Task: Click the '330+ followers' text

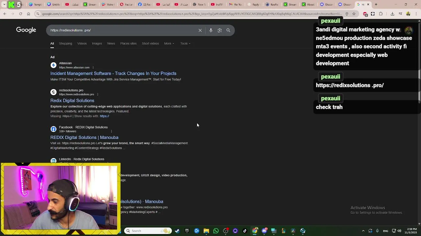Action: 67,131
